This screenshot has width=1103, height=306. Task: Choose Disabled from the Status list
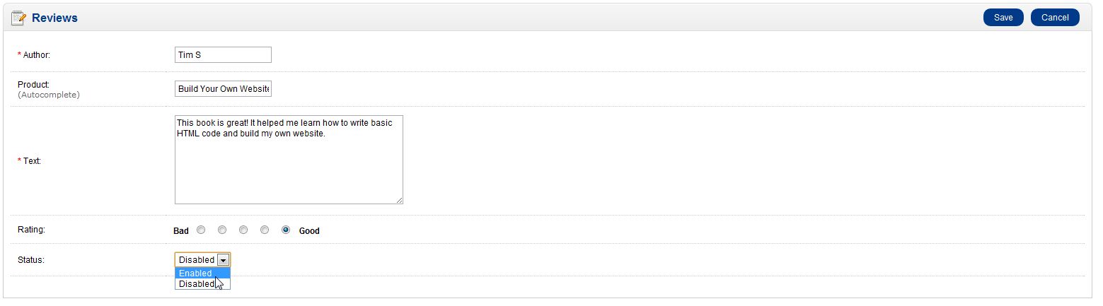(196, 284)
